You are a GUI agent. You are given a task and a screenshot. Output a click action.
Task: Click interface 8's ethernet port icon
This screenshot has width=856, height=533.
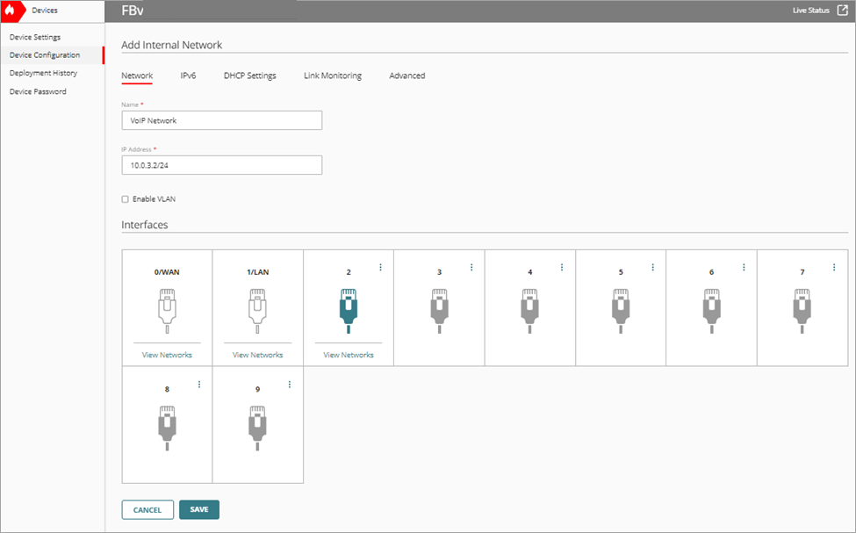click(166, 429)
